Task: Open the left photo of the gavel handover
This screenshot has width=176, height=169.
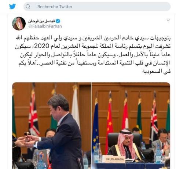Action: [x=51, y=126]
